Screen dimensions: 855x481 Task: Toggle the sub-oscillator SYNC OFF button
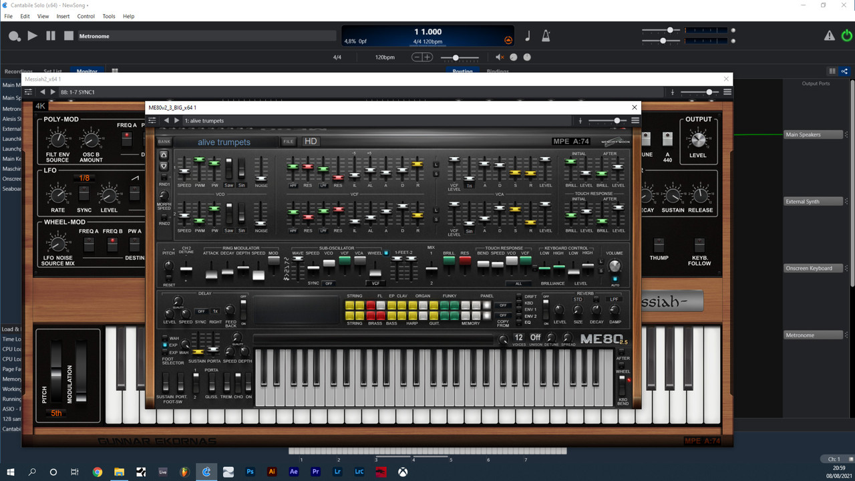[329, 283]
